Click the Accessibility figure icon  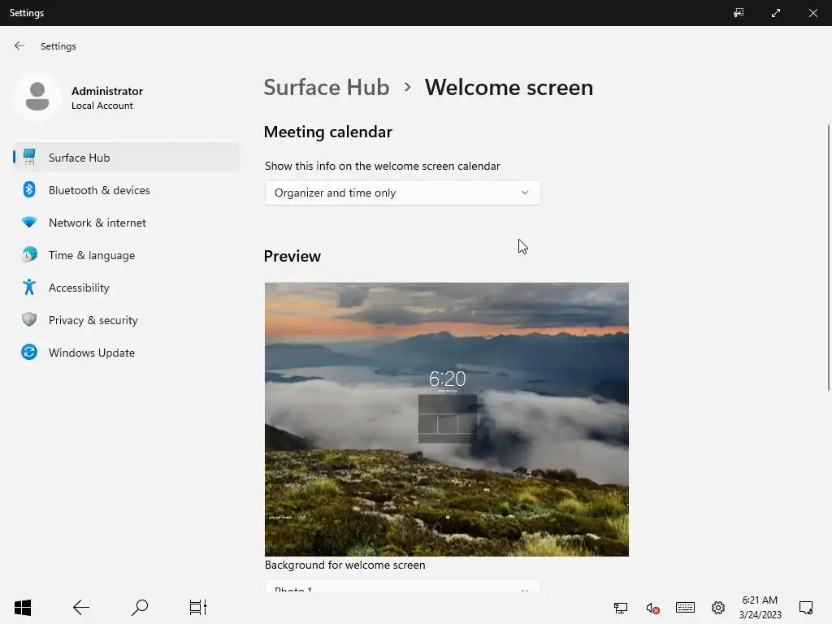pos(29,287)
